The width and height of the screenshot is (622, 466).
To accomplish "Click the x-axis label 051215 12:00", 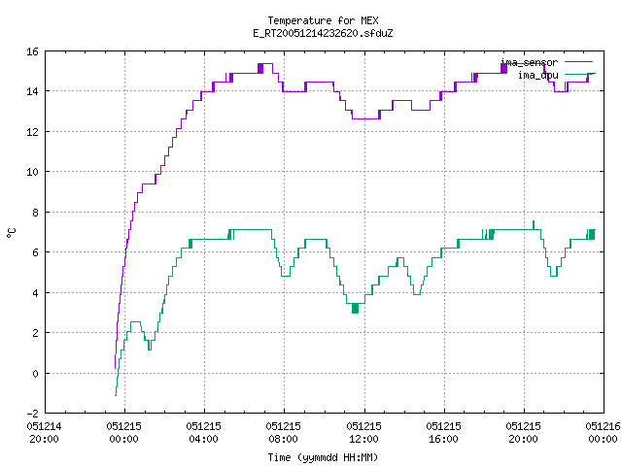I will (363, 432).
